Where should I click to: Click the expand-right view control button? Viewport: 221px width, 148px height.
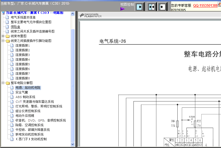click(139, 7)
